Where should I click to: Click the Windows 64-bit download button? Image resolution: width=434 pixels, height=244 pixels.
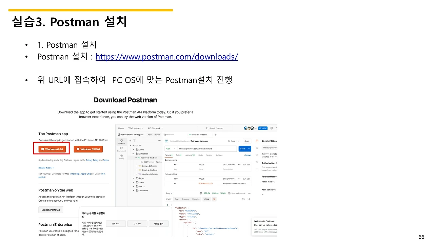(51, 149)
